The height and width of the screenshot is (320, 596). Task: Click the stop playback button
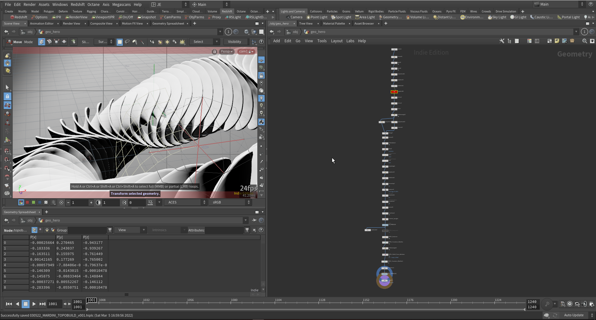26,304
